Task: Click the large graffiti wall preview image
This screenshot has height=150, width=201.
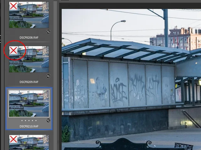Action: click(x=131, y=79)
